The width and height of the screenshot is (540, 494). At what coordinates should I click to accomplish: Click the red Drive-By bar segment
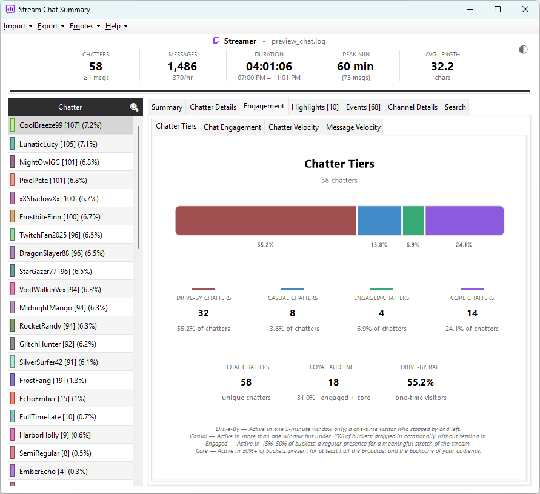[265, 221]
